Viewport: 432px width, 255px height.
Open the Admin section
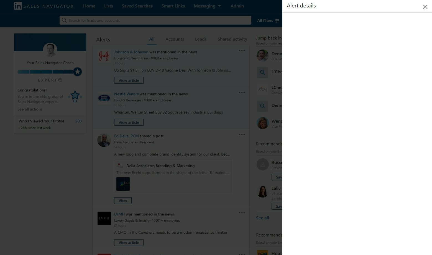point(237,6)
